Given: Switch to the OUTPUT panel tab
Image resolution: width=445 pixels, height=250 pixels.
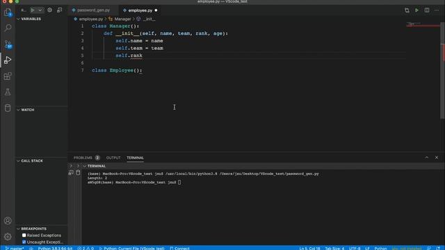Looking at the screenshot, I should [x=113, y=158].
